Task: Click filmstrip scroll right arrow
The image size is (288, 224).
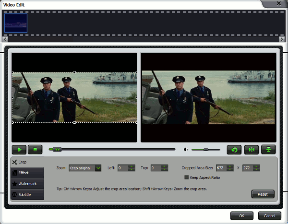Action: tap(282, 39)
